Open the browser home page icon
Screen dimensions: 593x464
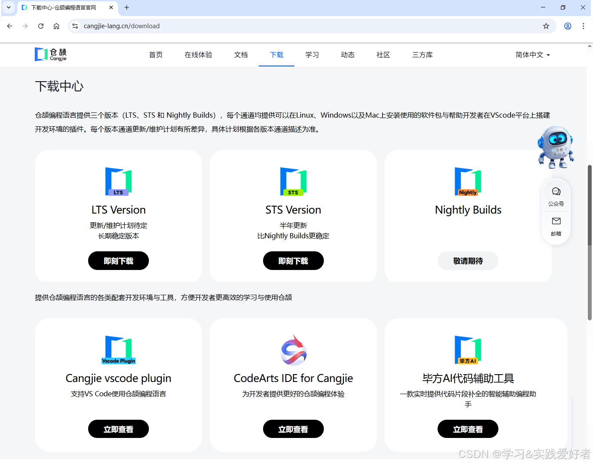pos(56,26)
